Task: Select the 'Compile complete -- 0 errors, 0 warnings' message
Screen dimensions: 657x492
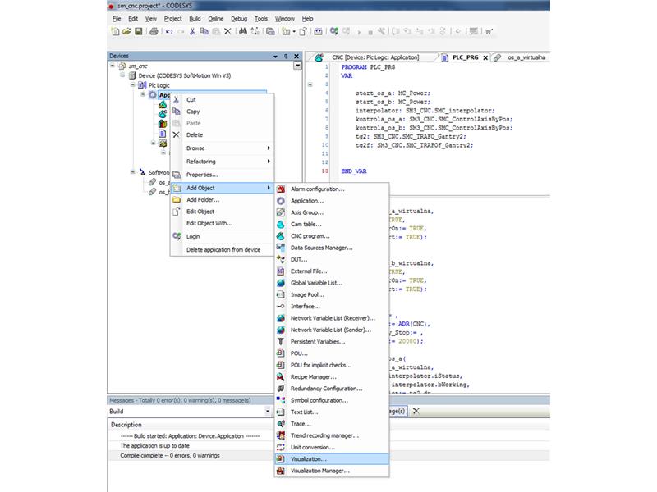Action: 329,456
